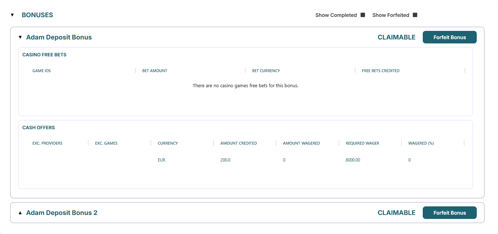
Task: Select the 8000.00 required wager value
Action: [353, 160]
